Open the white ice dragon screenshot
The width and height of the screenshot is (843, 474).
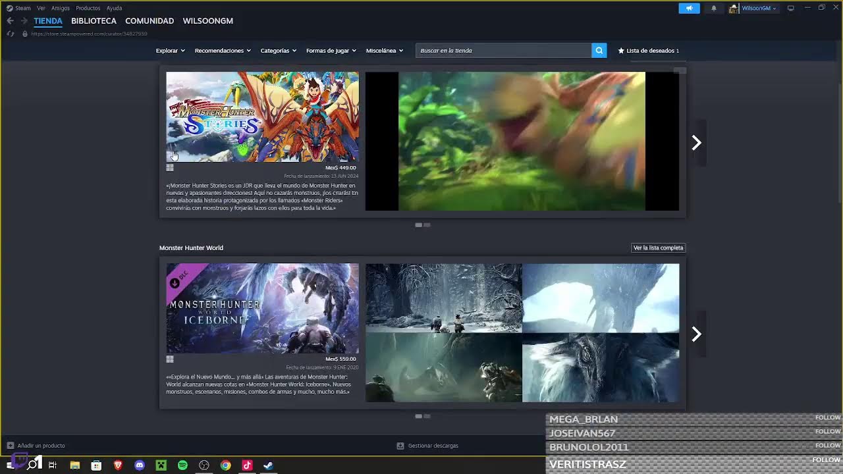coord(601,298)
